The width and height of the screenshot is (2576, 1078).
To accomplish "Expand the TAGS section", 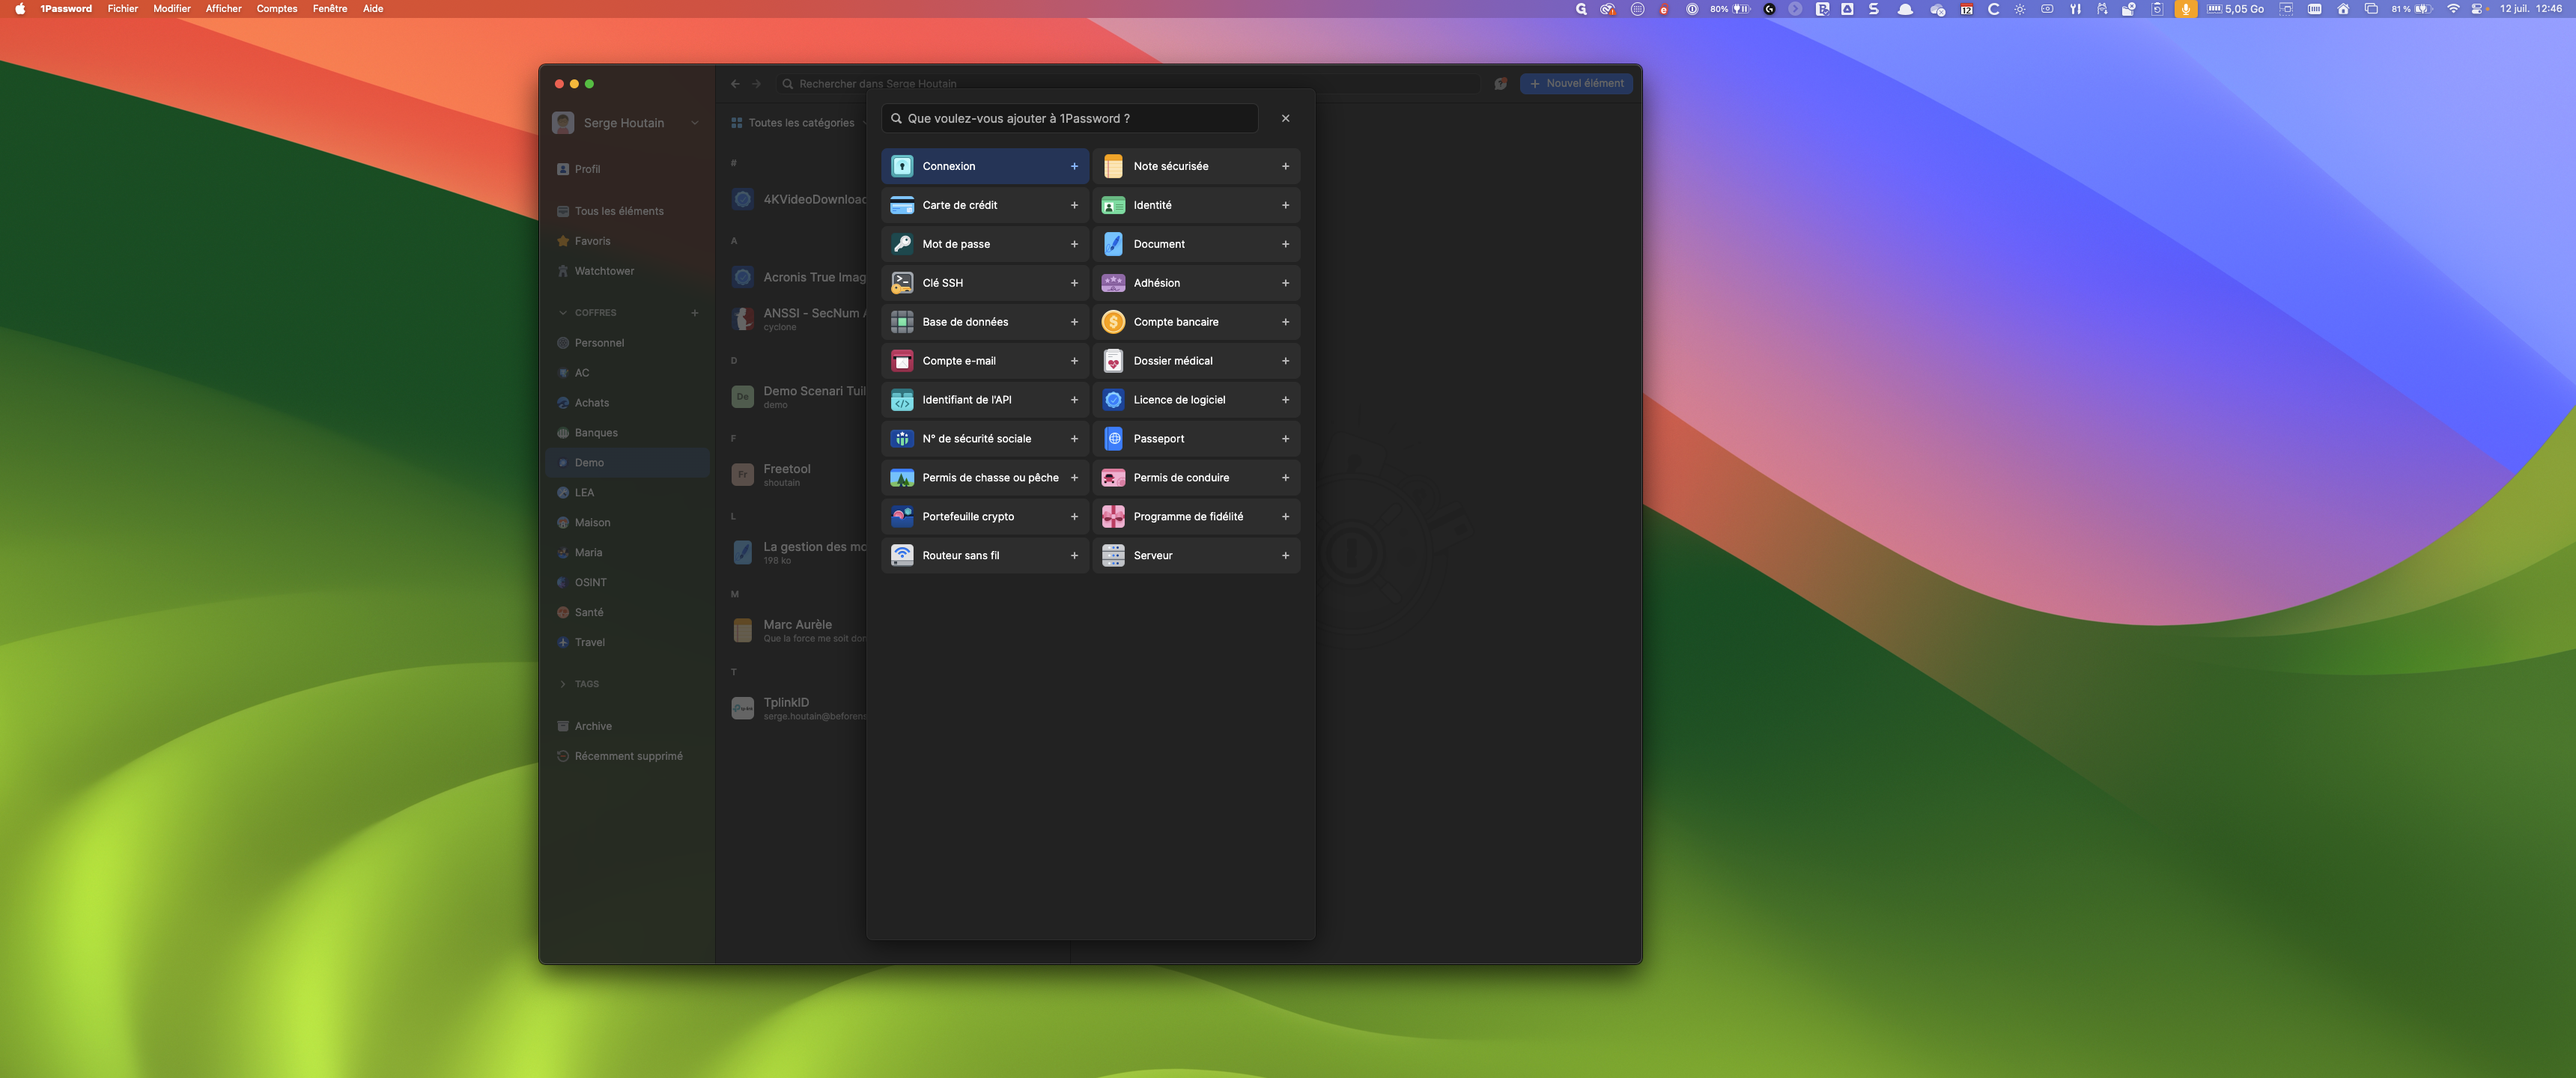I will 563,684.
